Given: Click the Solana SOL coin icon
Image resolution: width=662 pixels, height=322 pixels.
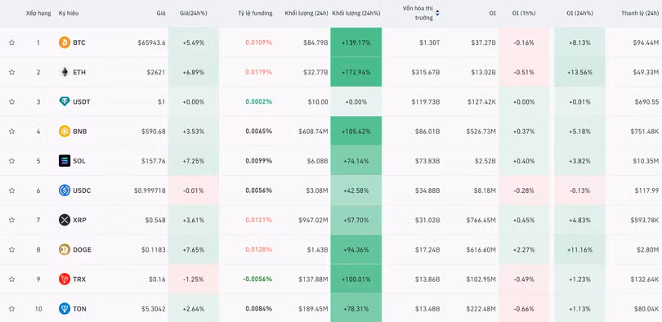Looking at the screenshot, I should click(x=65, y=161).
